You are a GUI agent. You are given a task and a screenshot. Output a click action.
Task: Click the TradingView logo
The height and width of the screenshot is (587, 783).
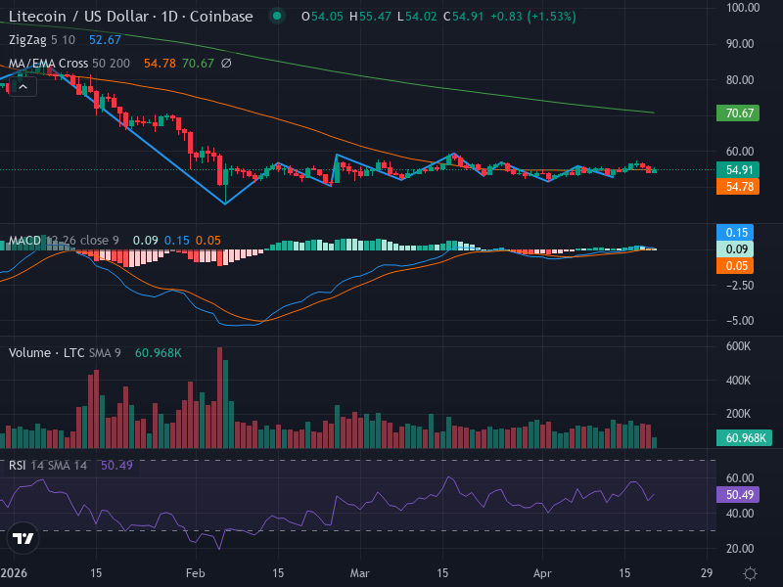[x=23, y=538]
